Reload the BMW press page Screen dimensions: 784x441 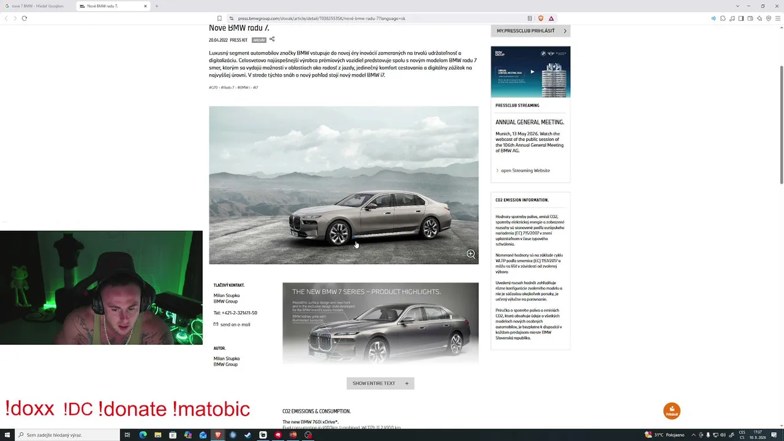[x=24, y=18]
